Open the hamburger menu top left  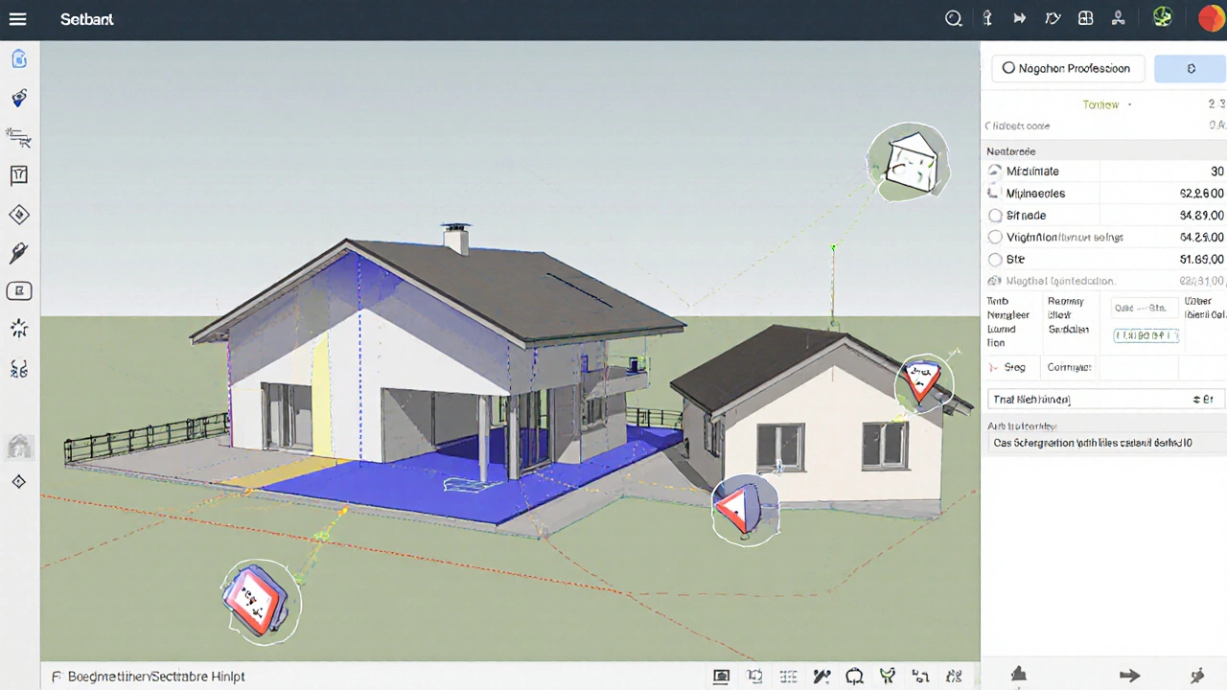click(17, 19)
